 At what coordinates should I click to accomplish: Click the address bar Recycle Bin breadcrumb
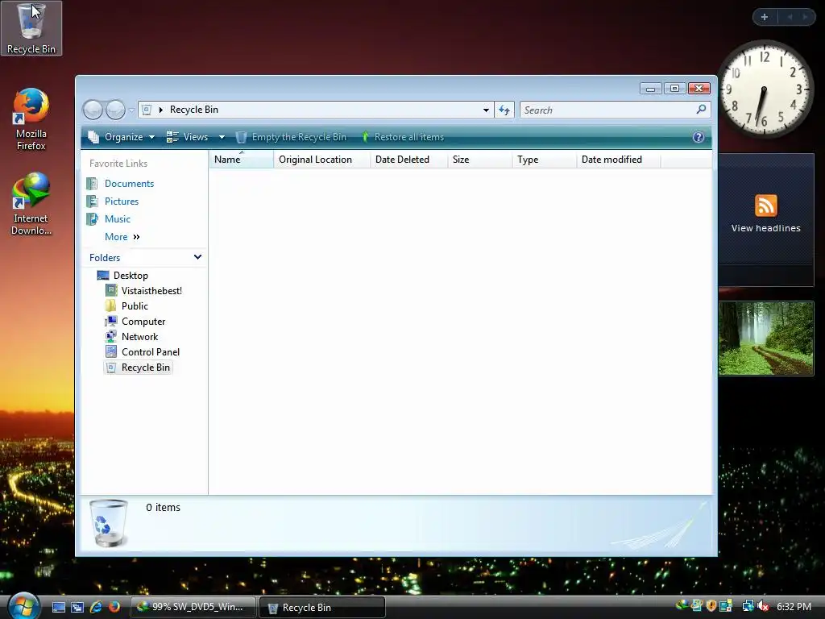193,110
